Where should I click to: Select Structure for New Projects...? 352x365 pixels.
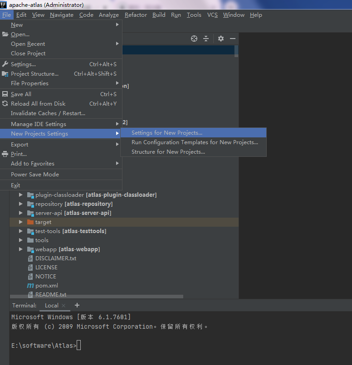[x=193, y=152]
